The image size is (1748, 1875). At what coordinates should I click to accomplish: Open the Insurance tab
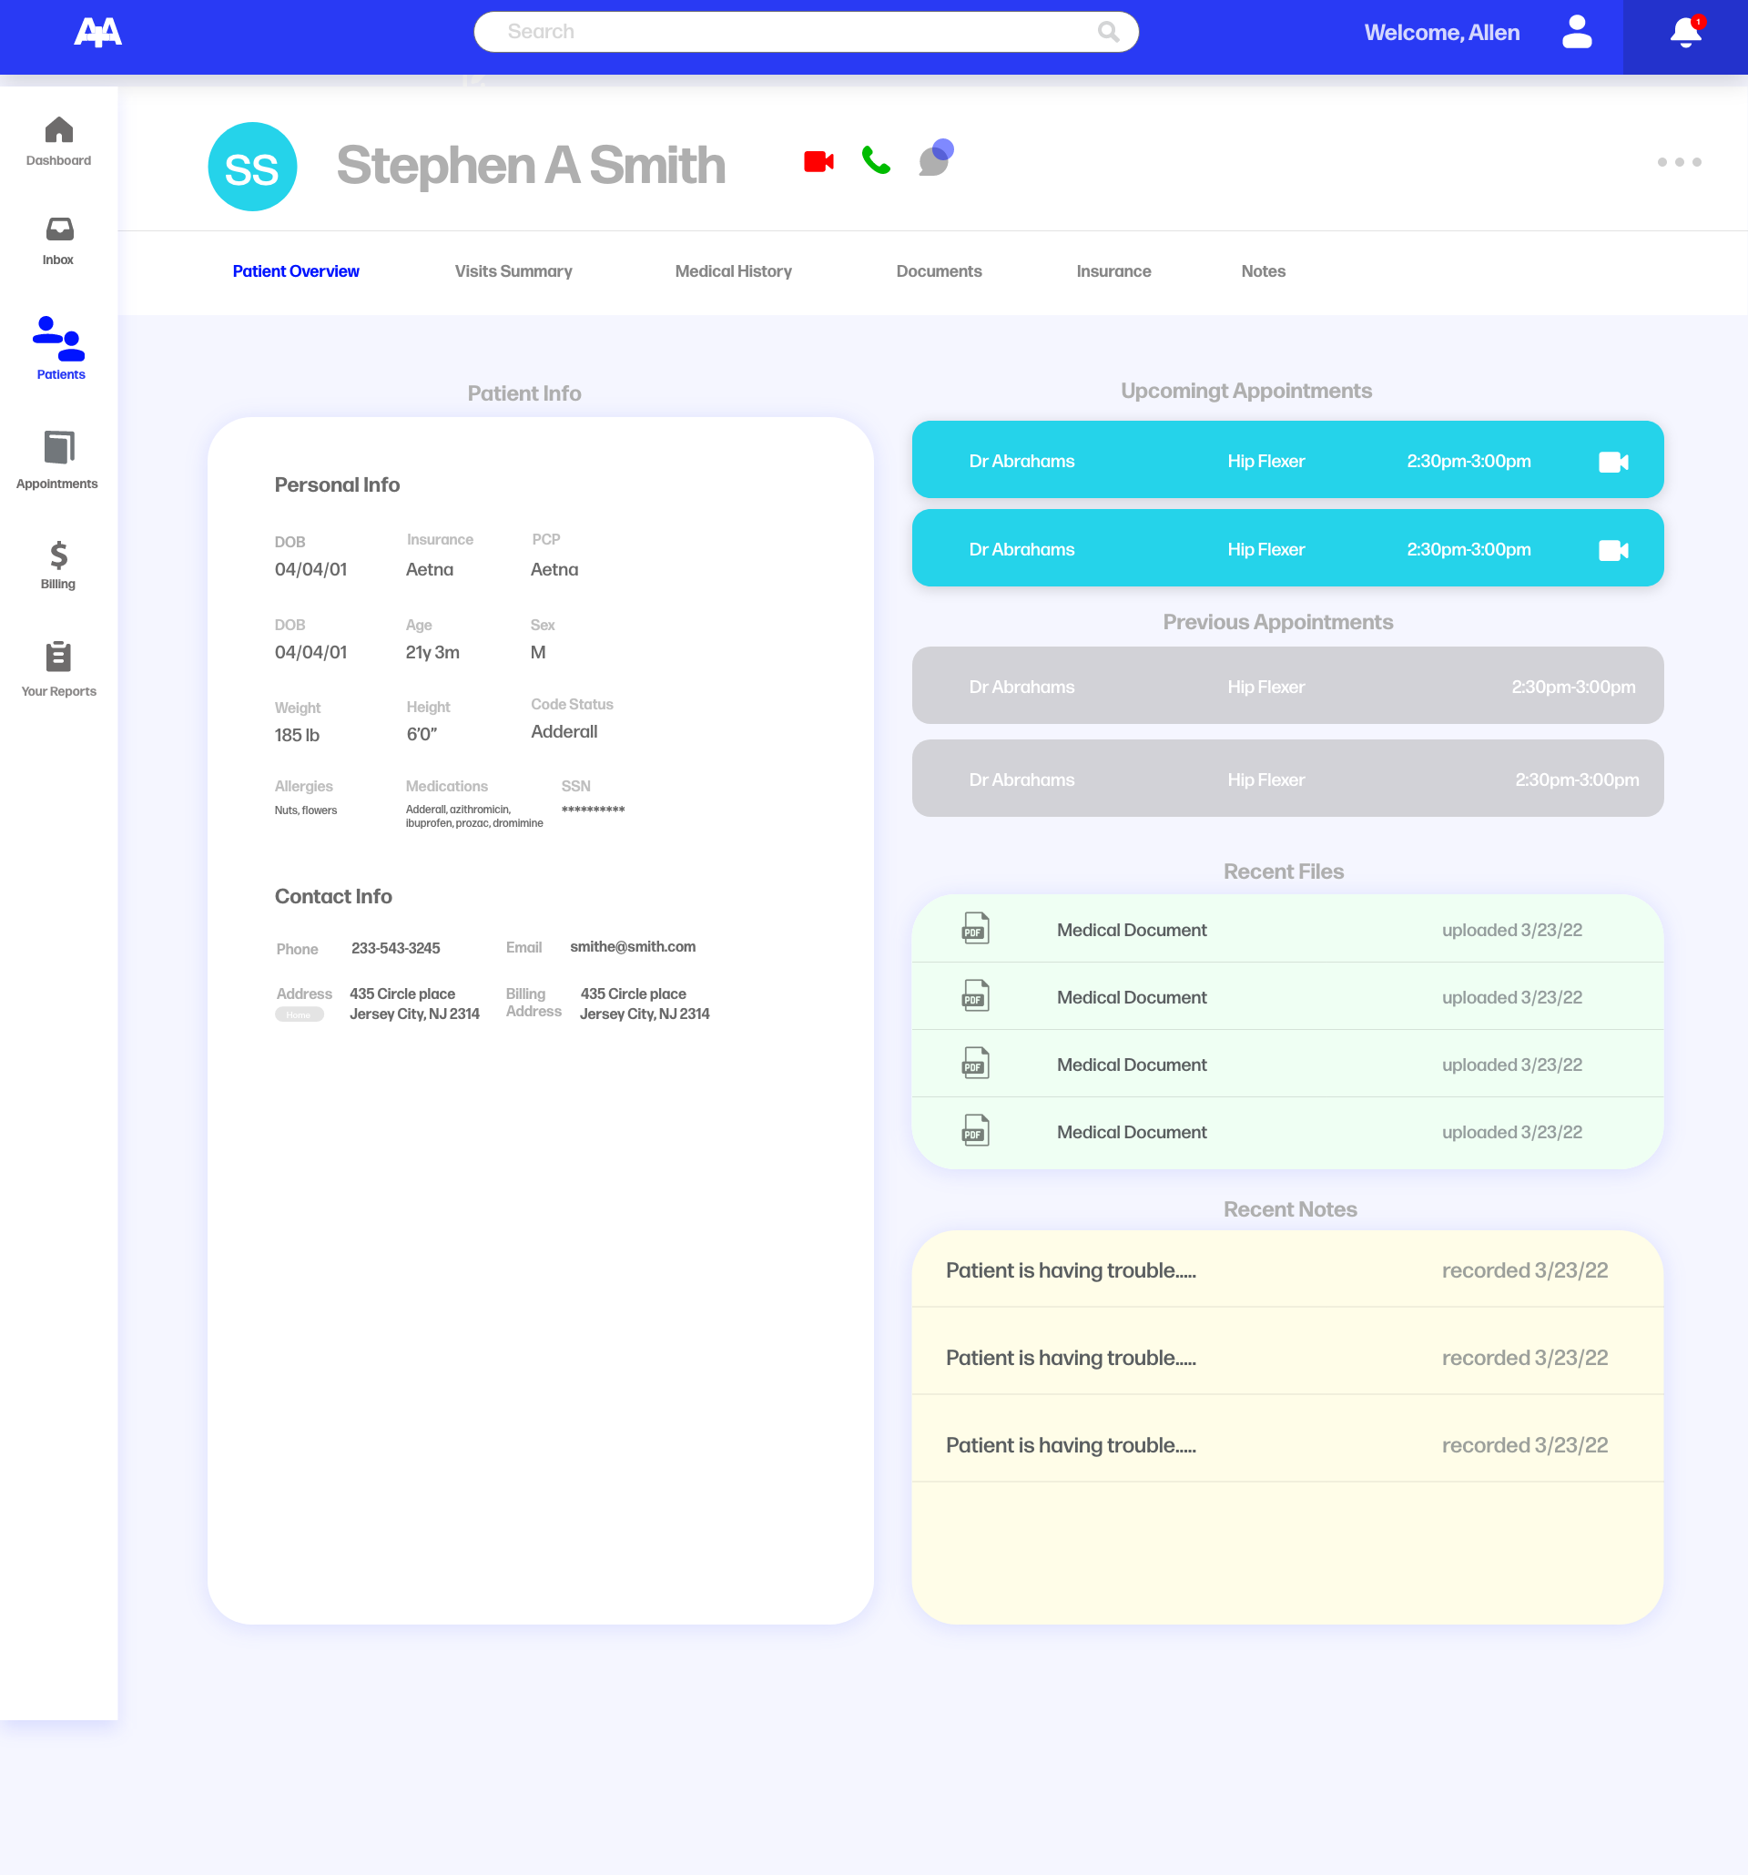pyautogui.click(x=1113, y=271)
